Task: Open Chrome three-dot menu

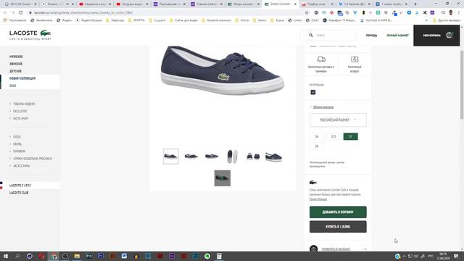Action: [x=459, y=13]
